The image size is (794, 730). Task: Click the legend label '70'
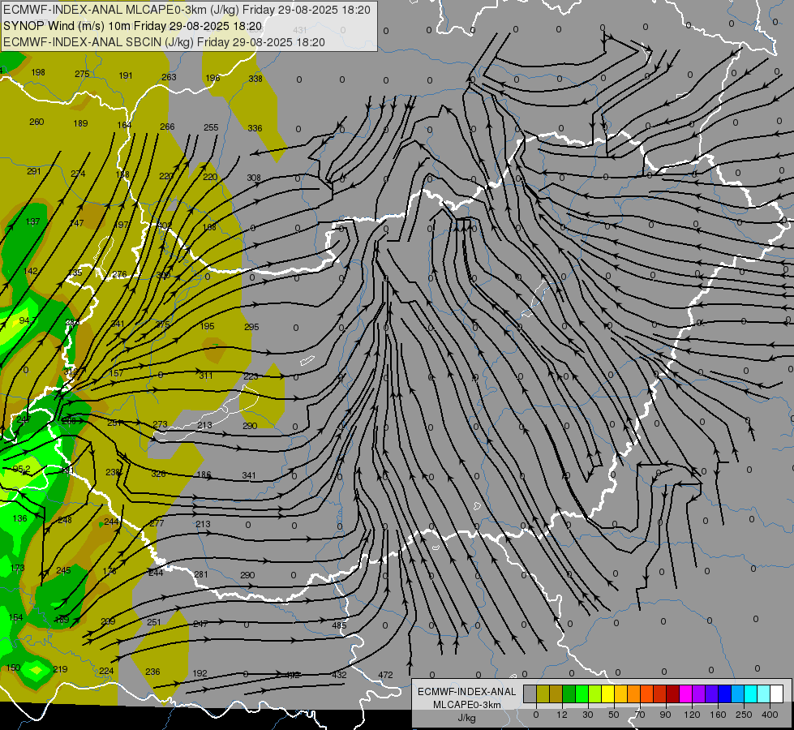(x=640, y=715)
